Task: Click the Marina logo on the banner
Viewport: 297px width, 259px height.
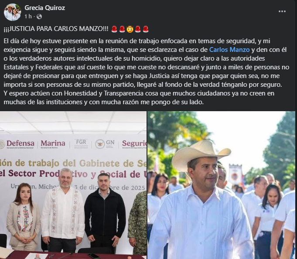Action: coord(53,144)
